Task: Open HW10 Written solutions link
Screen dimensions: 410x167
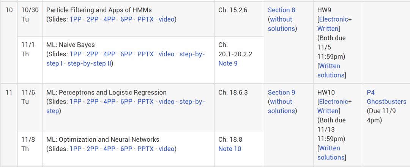Action: (331, 153)
